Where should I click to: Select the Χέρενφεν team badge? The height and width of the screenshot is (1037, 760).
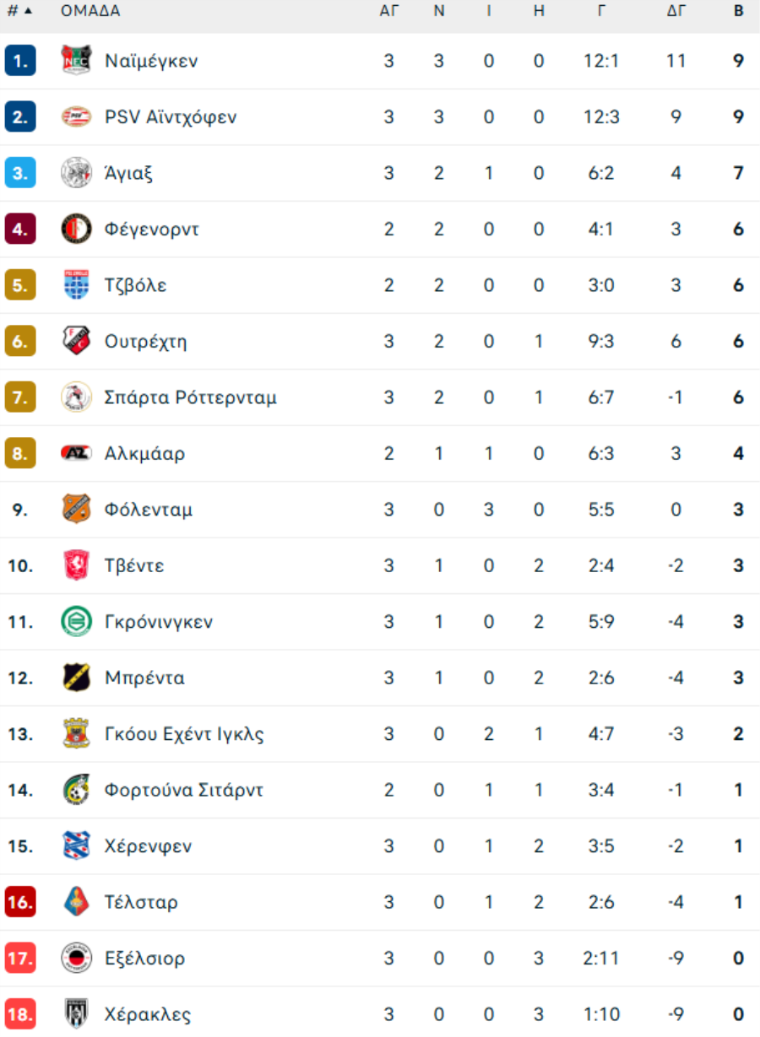tap(76, 846)
